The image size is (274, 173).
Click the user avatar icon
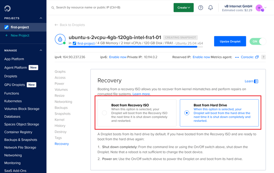coord(260,8)
